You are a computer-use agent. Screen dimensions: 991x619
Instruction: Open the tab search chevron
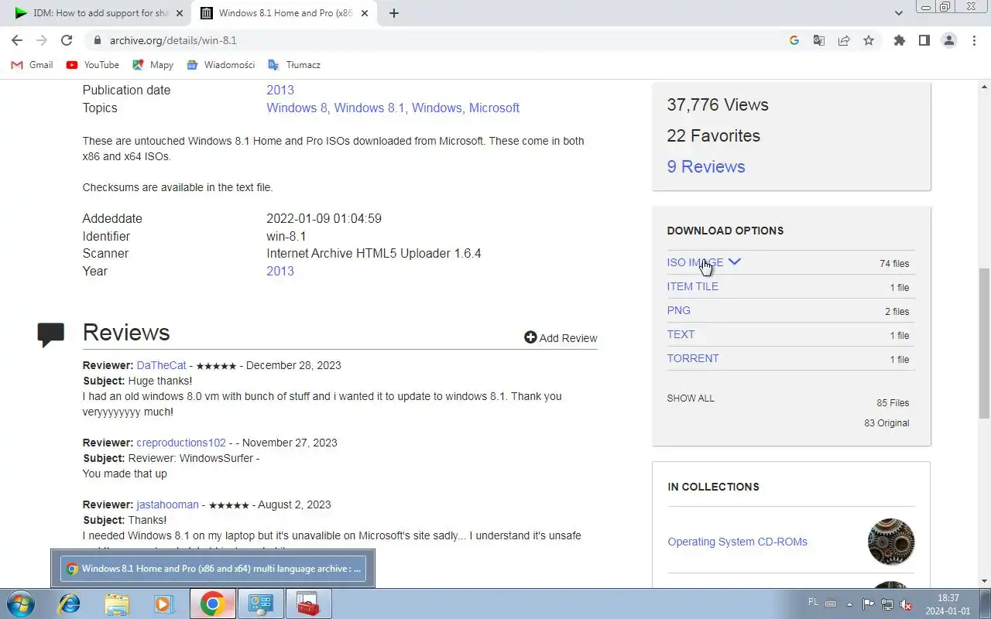tap(899, 13)
